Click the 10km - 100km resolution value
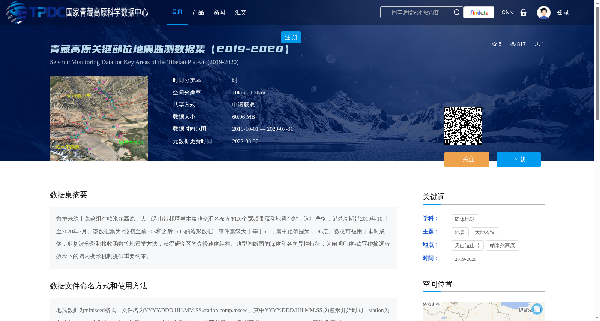Image resolution: width=600 pixels, height=321 pixels. tap(249, 93)
